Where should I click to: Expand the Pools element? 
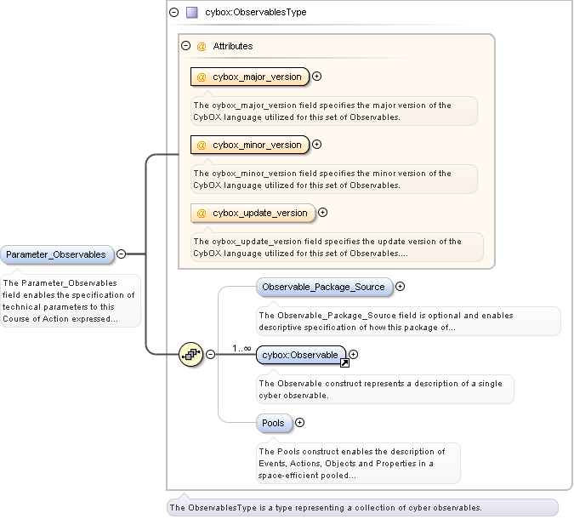click(299, 423)
